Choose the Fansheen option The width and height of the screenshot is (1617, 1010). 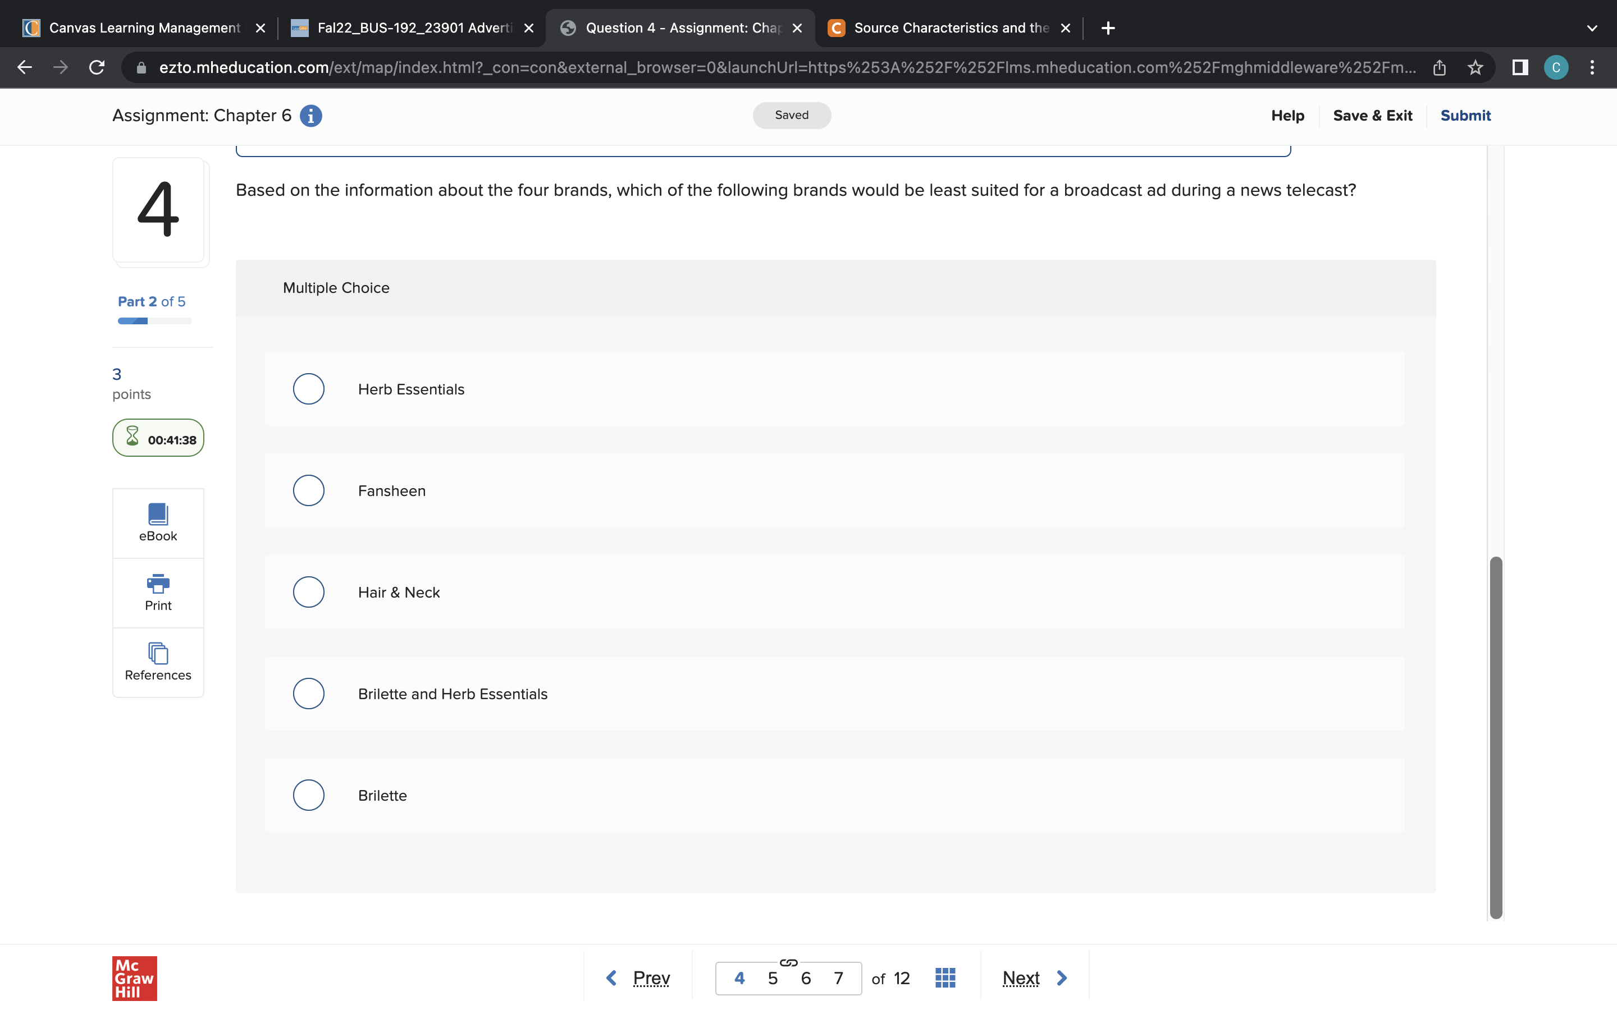pyautogui.click(x=309, y=490)
